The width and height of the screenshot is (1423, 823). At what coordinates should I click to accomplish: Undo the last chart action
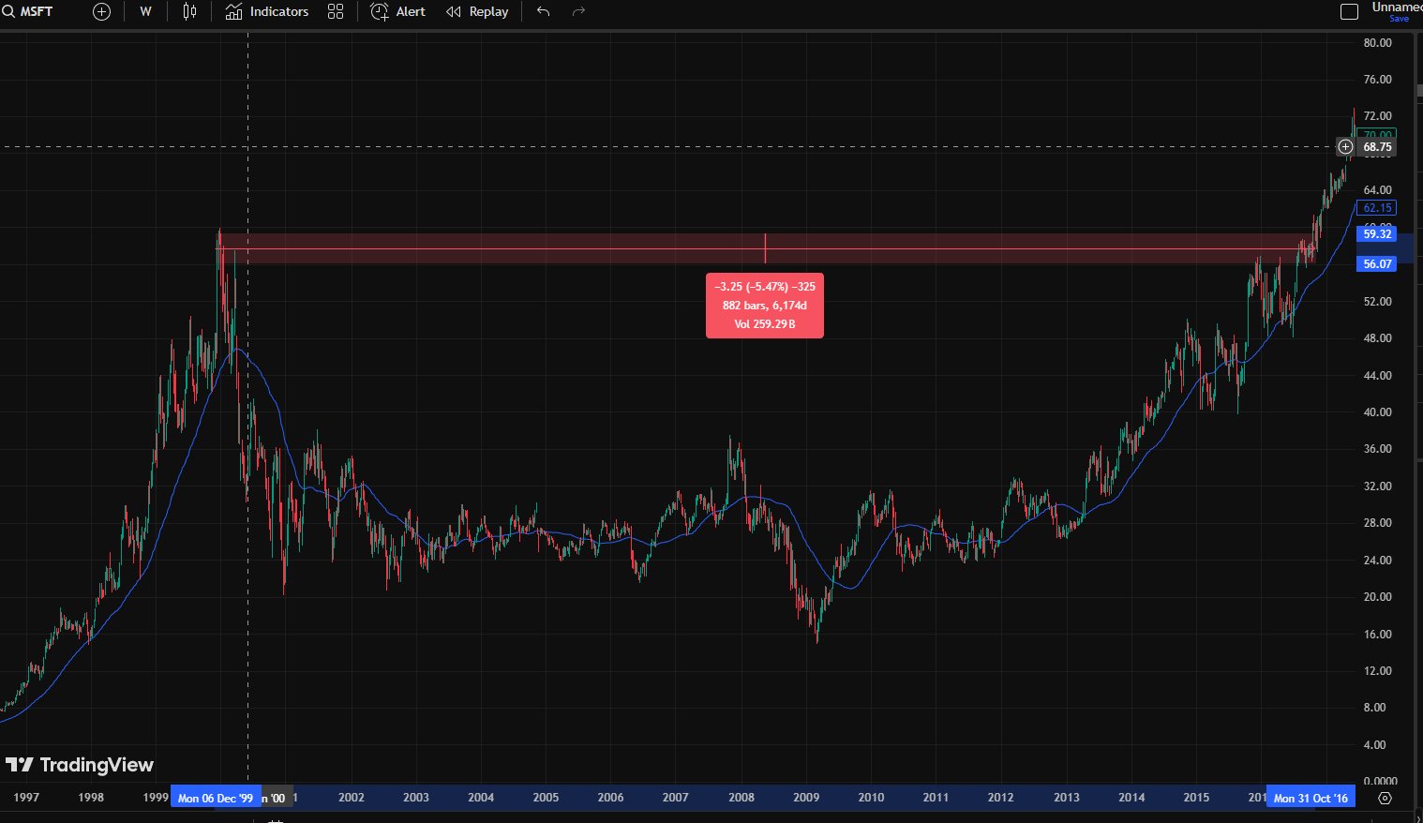click(x=543, y=12)
